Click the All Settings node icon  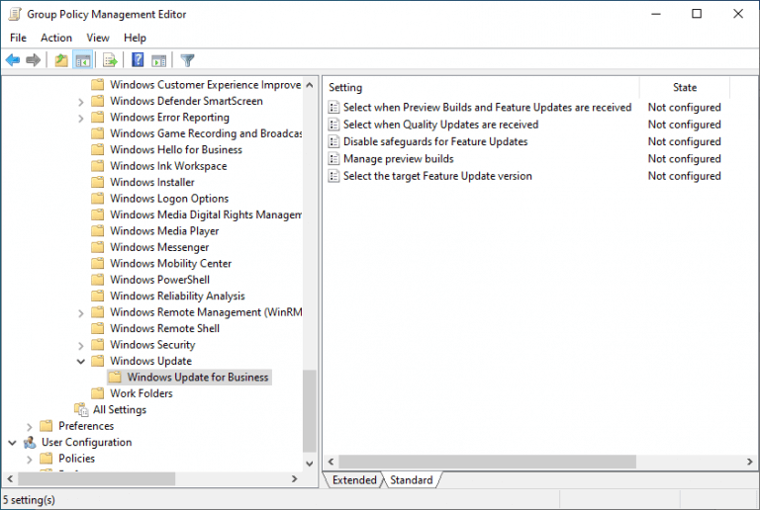[x=81, y=409]
